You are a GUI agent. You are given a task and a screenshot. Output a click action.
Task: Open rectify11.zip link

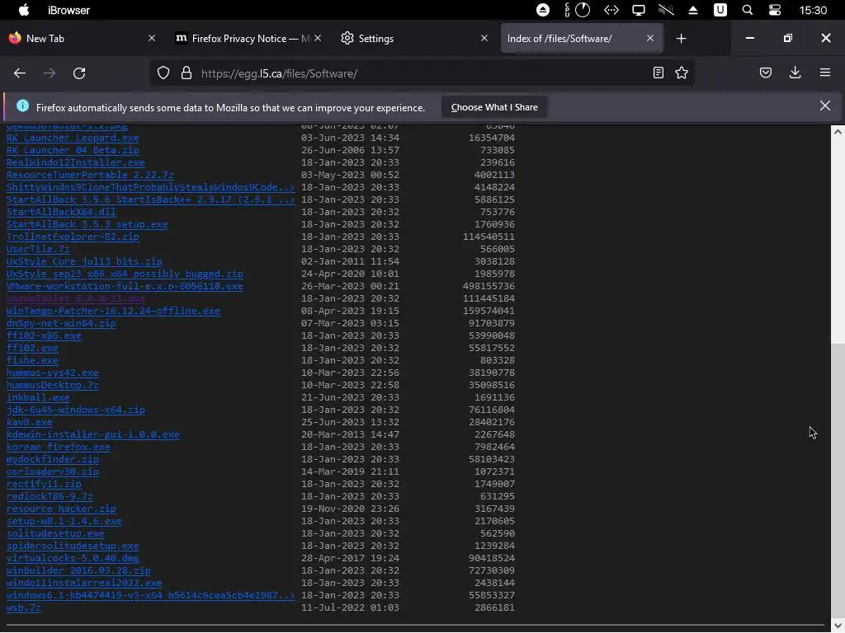click(44, 485)
